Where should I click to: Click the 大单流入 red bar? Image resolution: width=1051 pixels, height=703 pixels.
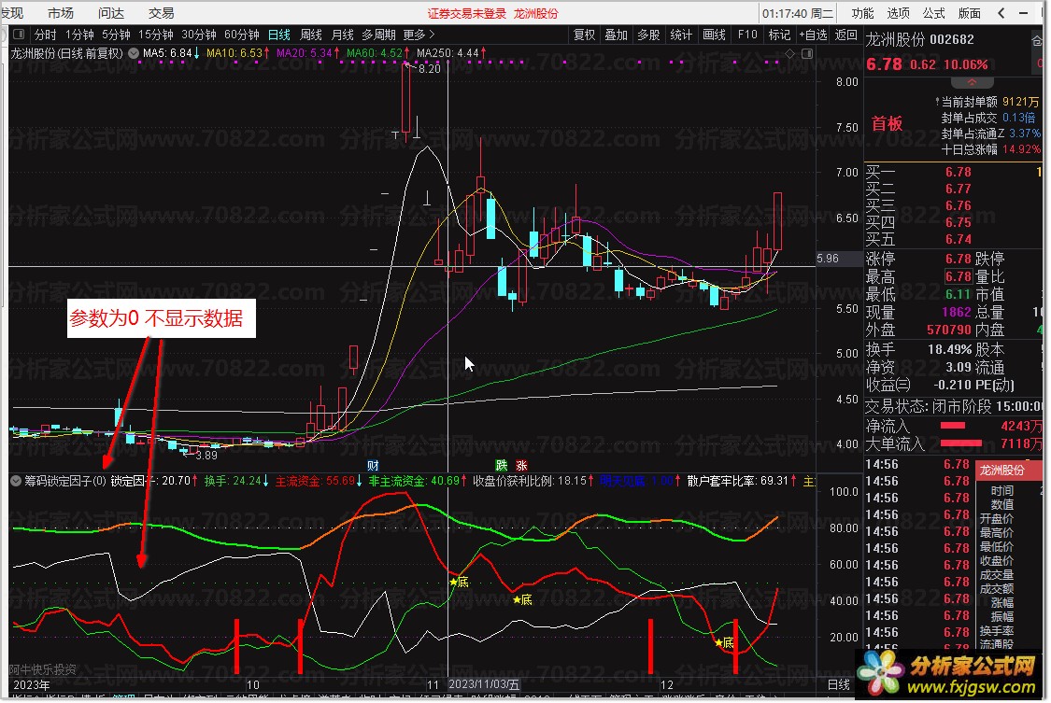tap(961, 443)
